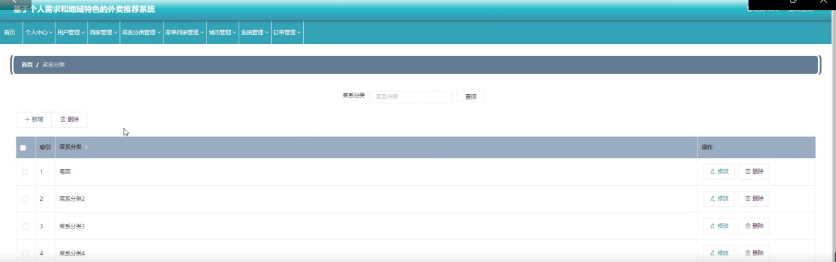
Task: Expand the 用户管理 menu
Action: point(71,32)
